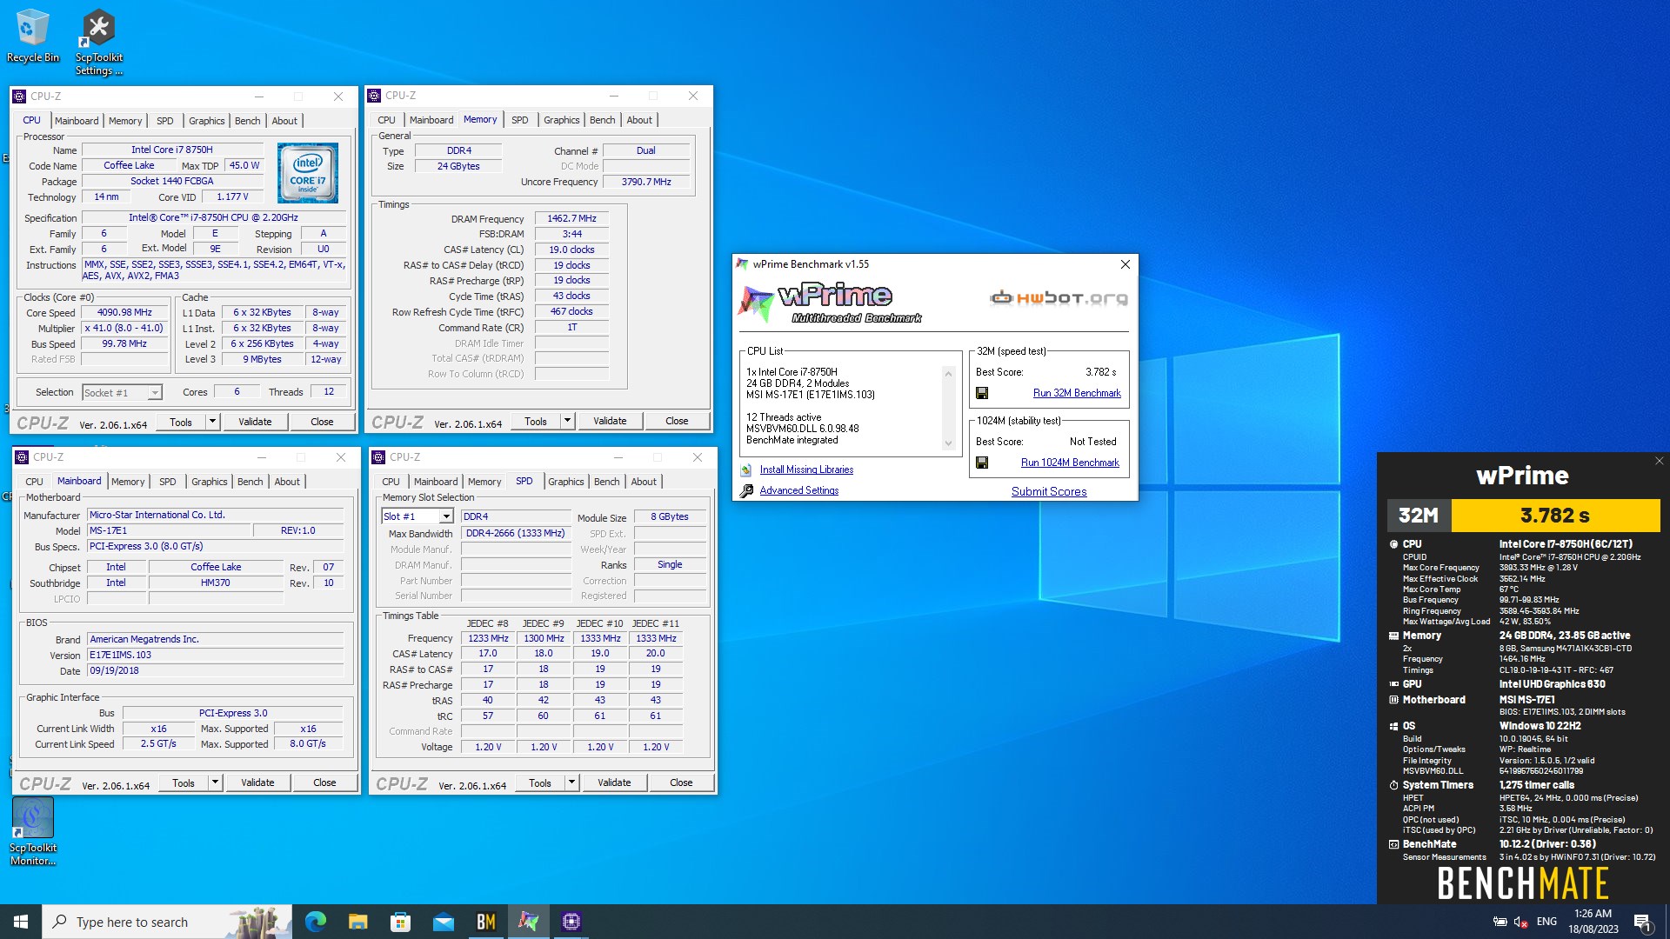Screen dimensions: 1670x939
Task: Open the Slot #1 memory slot dropdown
Action: (446, 516)
